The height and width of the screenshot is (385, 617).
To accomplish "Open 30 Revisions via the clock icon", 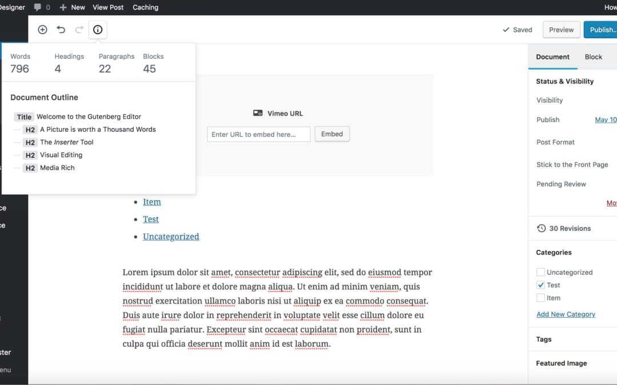I will pos(541,228).
